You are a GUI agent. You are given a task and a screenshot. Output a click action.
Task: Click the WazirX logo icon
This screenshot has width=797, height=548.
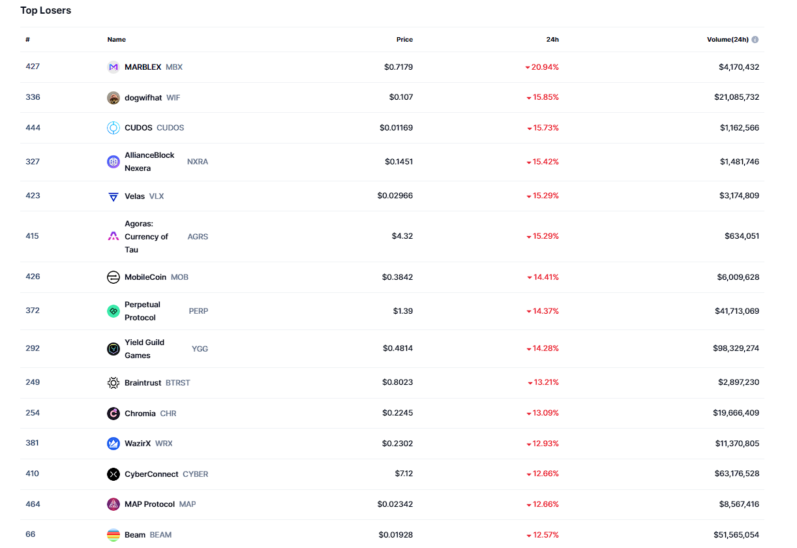click(x=113, y=444)
